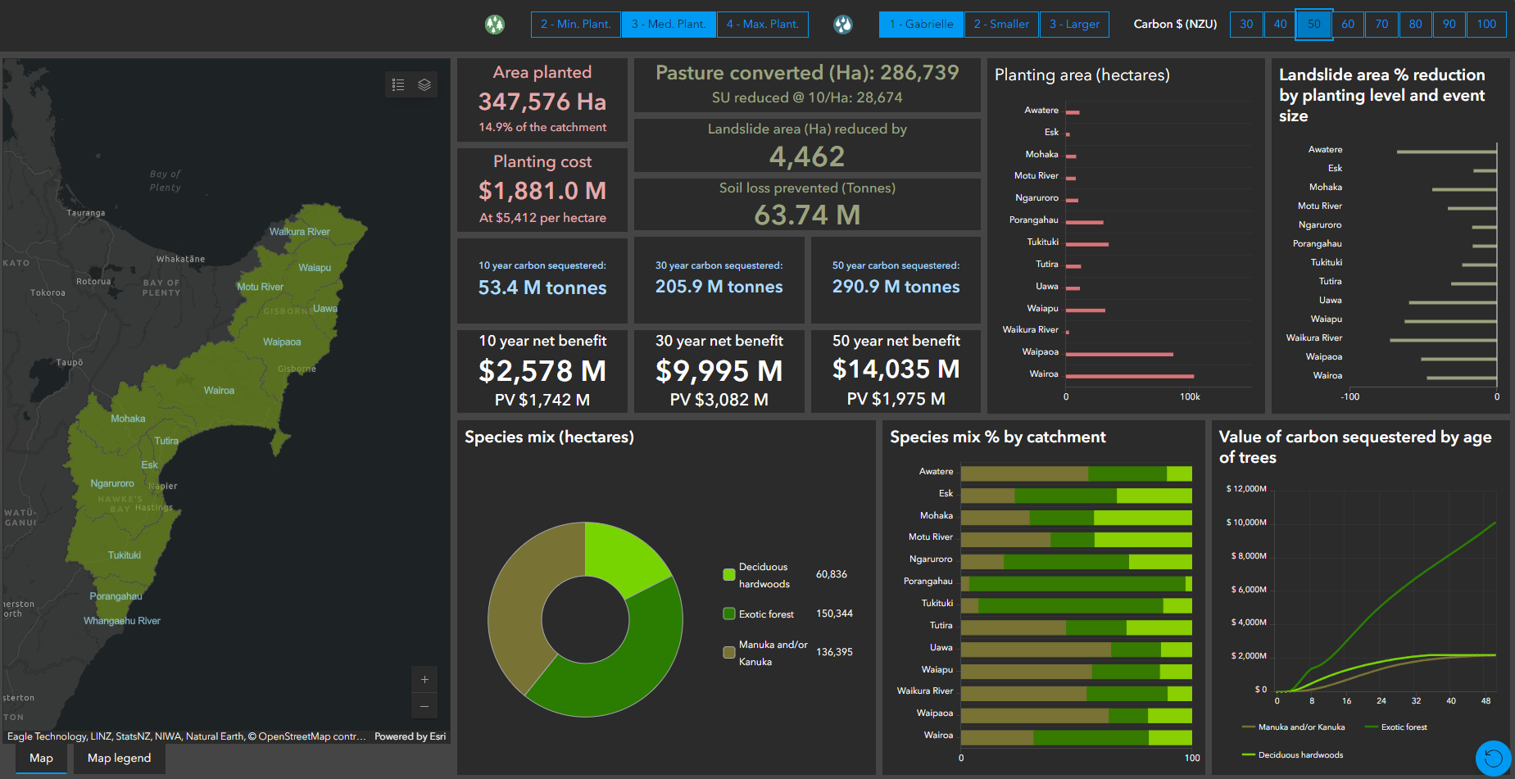Select the Wairoa bar in Planting area chart
Image resolution: width=1515 pixels, height=779 pixels.
pos(1130,376)
